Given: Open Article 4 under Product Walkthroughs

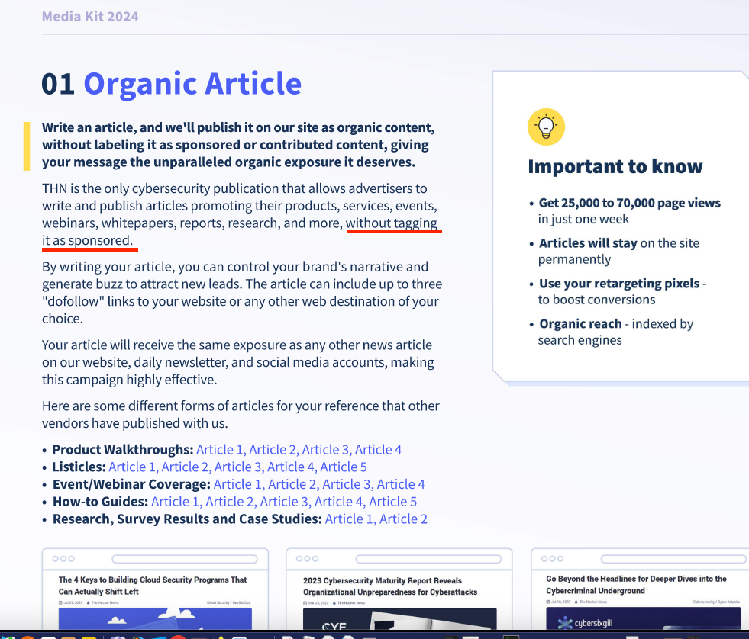Looking at the screenshot, I should pos(378,450).
